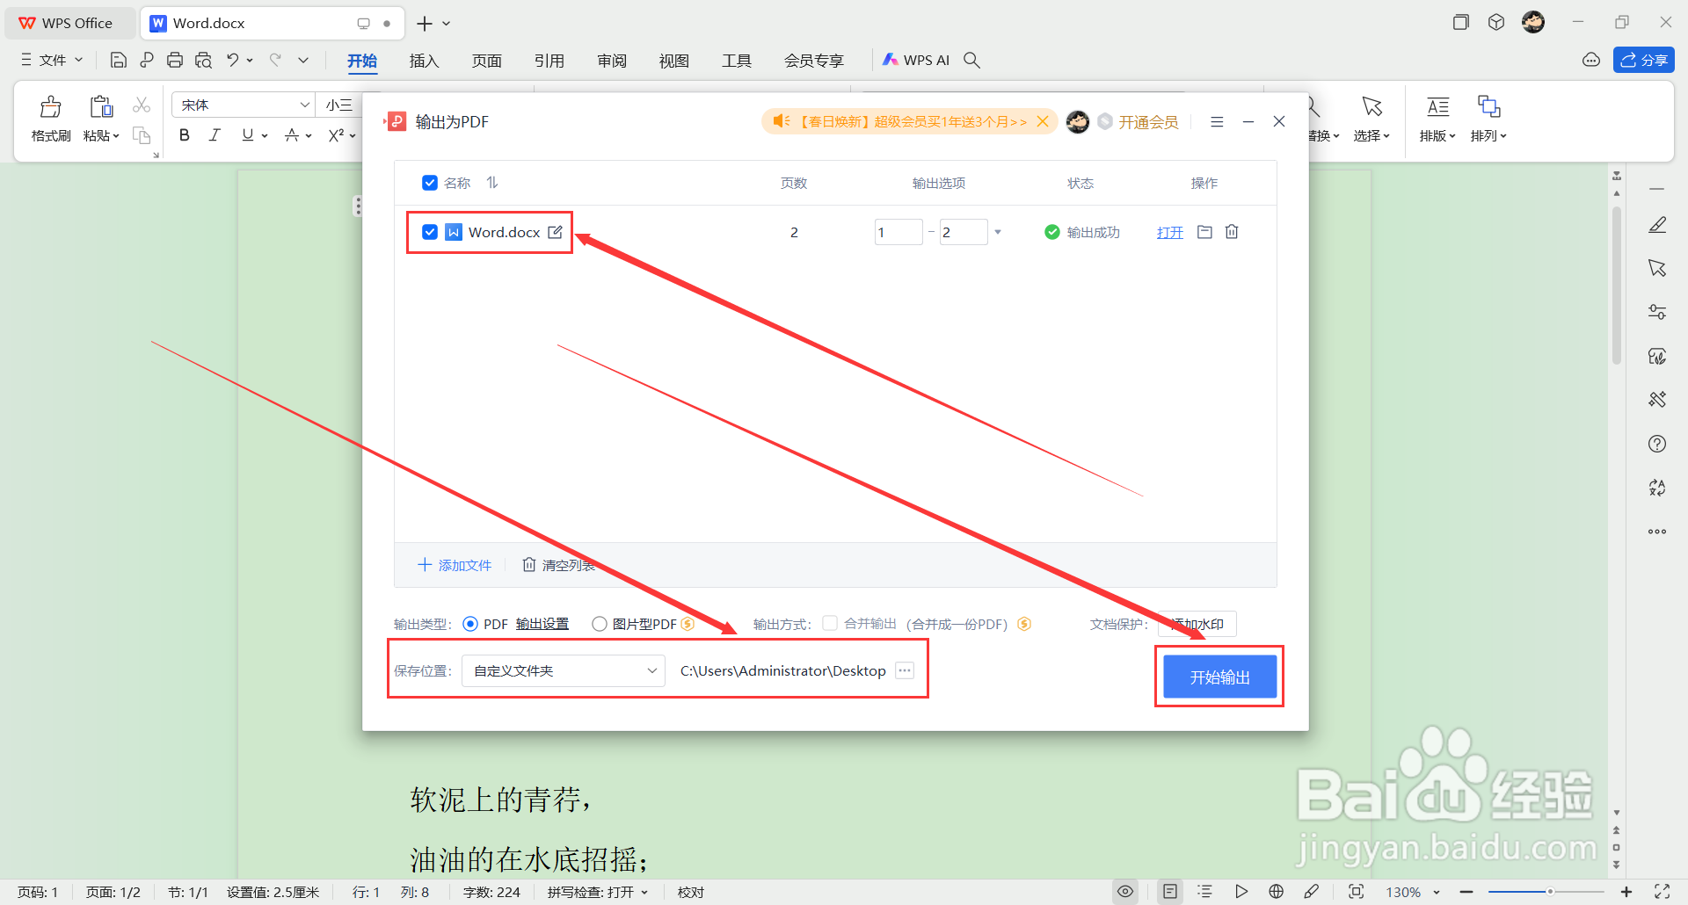
Task: Uncheck the Word.docx file checkbox
Action: (x=430, y=231)
